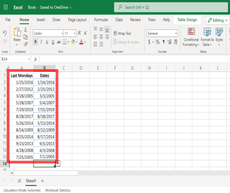Switch to Table Design tab
The image size is (230, 193).
(187, 20)
